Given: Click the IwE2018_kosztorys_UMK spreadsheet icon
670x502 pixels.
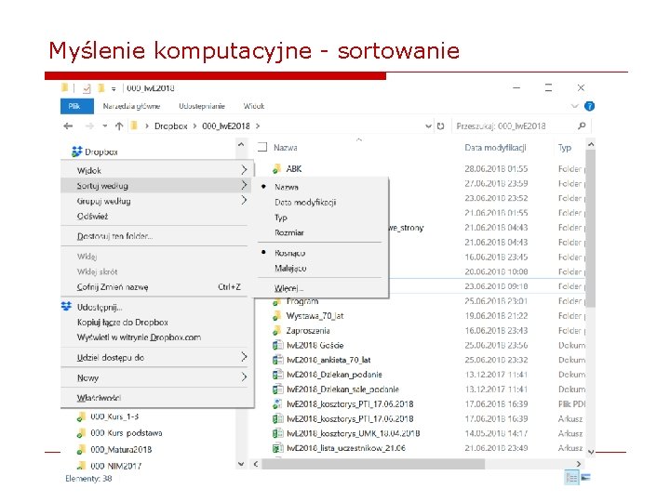Looking at the screenshot, I should pyautogui.click(x=277, y=433).
